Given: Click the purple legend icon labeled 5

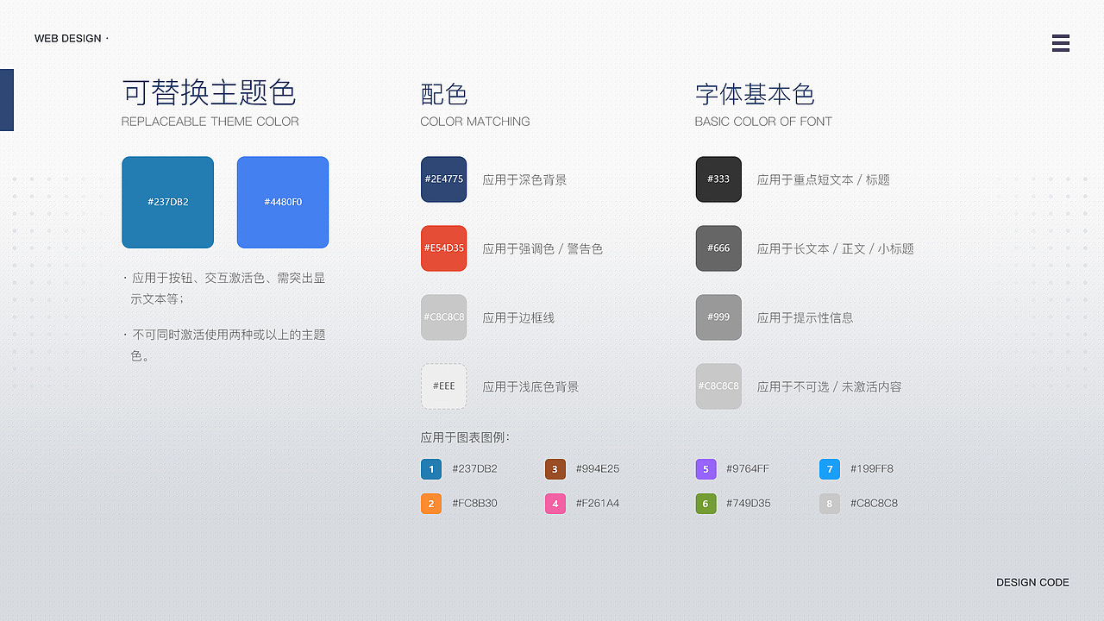Looking at the screenshot, I should coord(706,468).
